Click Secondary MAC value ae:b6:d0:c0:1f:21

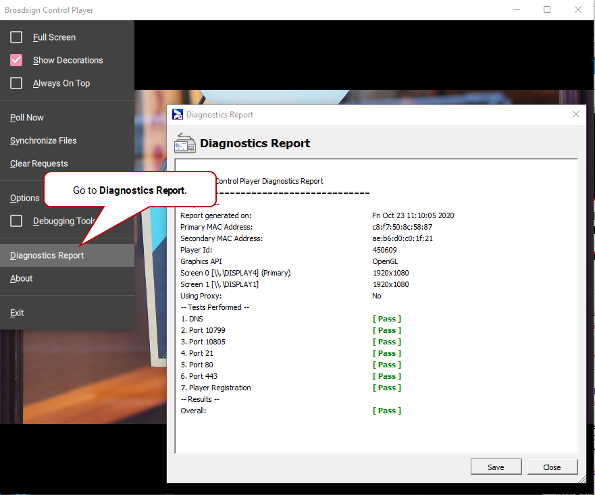coord(403,238)
